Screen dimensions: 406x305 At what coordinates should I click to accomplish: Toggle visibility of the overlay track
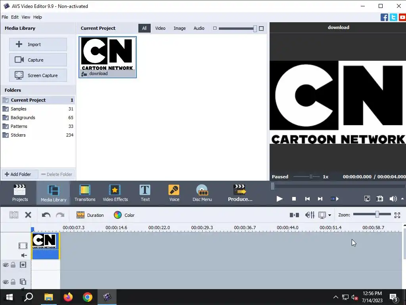pos(6,282)
